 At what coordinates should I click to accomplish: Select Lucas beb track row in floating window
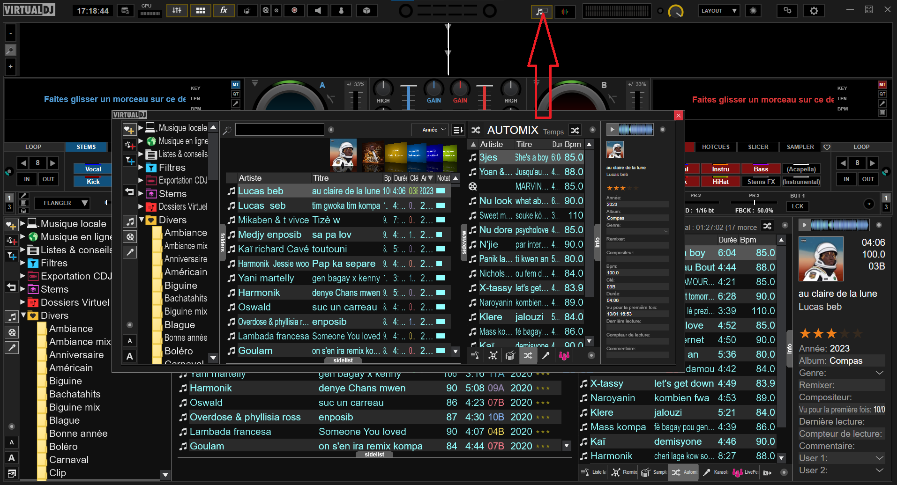tap(338, 191)
